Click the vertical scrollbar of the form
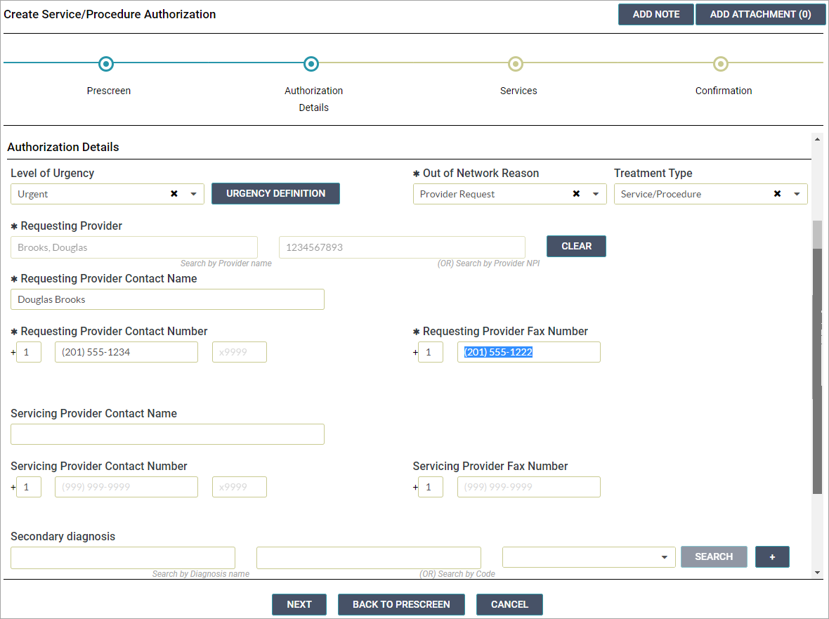829x619 pixels. [816, 351]
